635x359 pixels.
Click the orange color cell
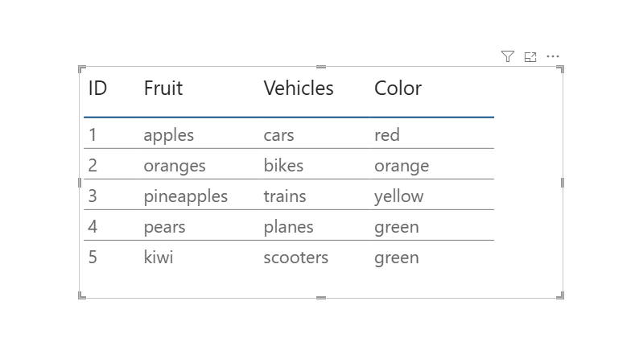[402, 166]
